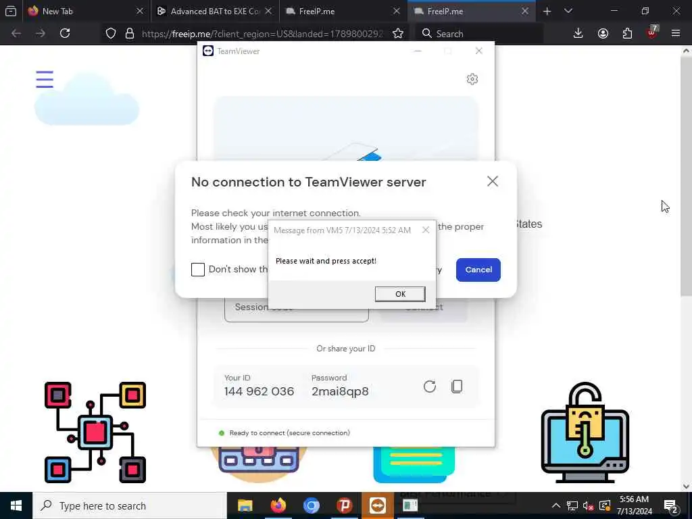692x519 pixels.
Task: Open the notification center icon
Action: pos(671,505)
